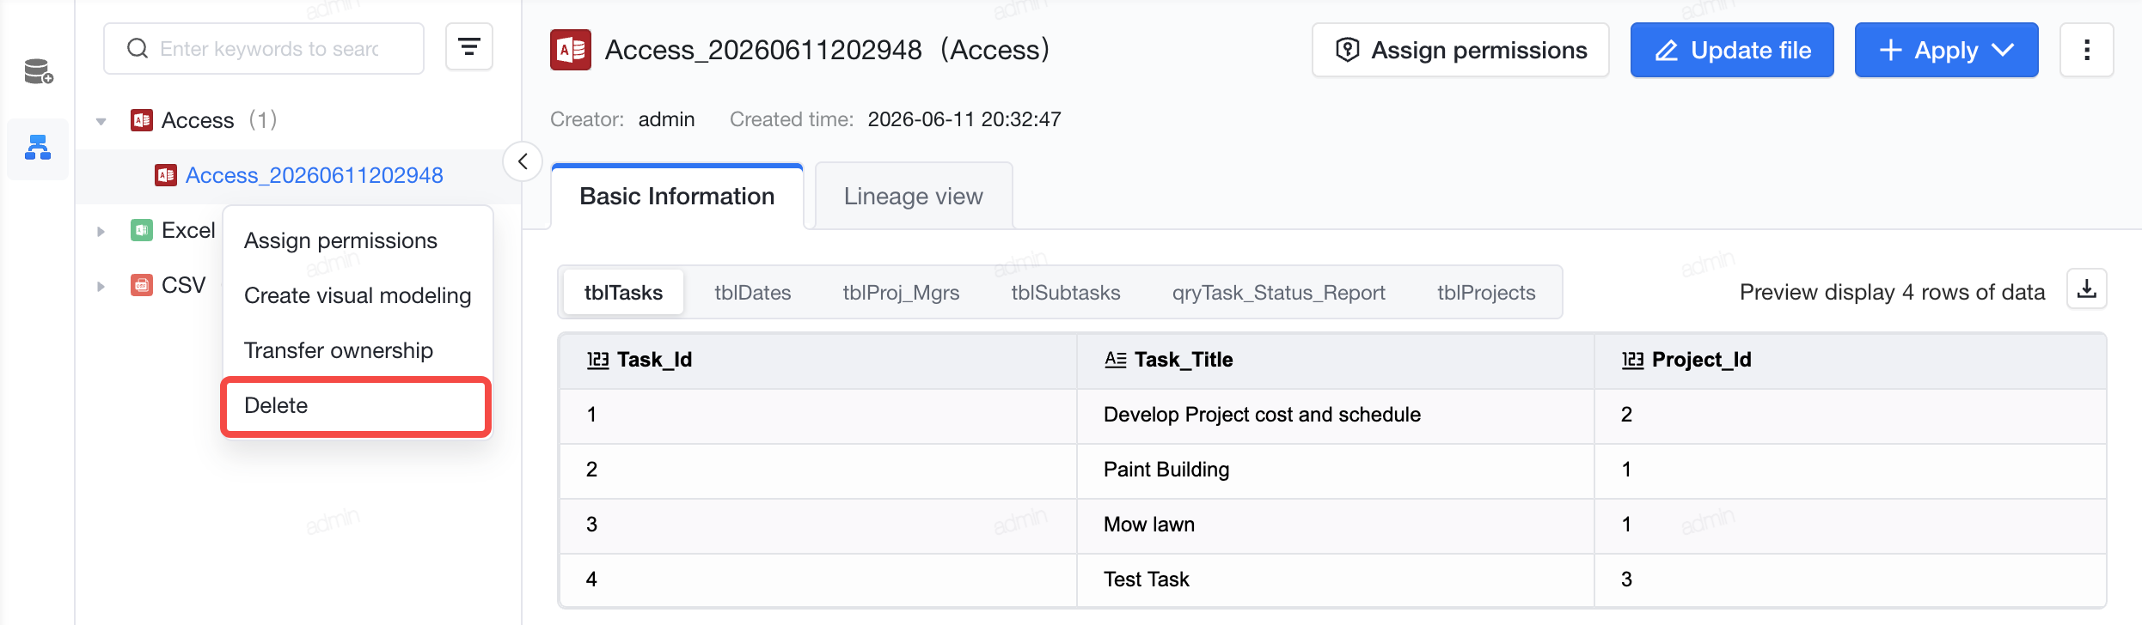Switch to the Lineage view tab
This screenshot has width=2142, height=625.
point(913,196)
